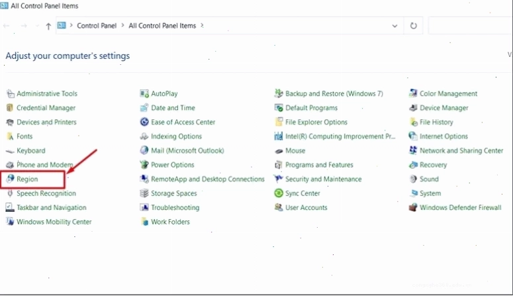Open the Intel Computing Improvement icon

coord(279,136)
